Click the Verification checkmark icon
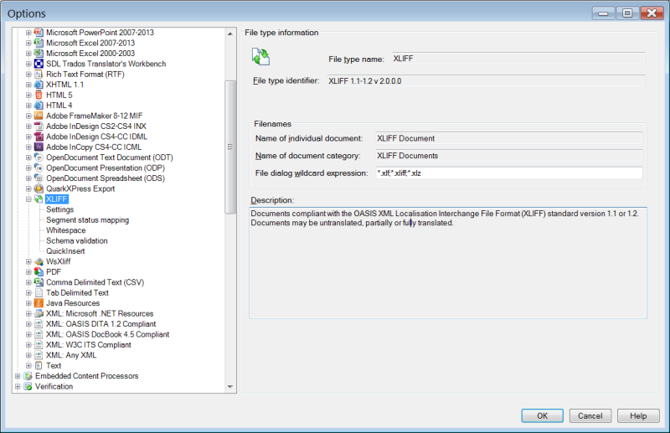Image resolution: width=670 pixels, height=433 pixels. point(28,386)
